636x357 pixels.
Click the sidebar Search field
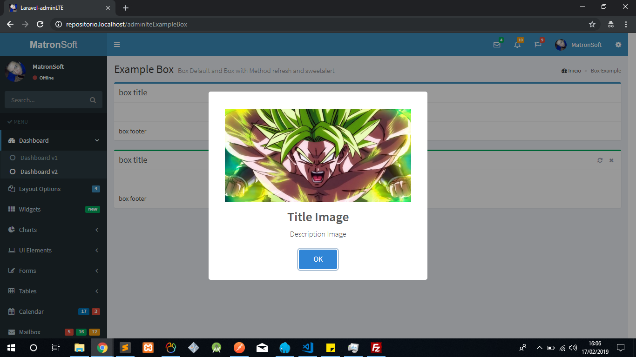[45, 100]
